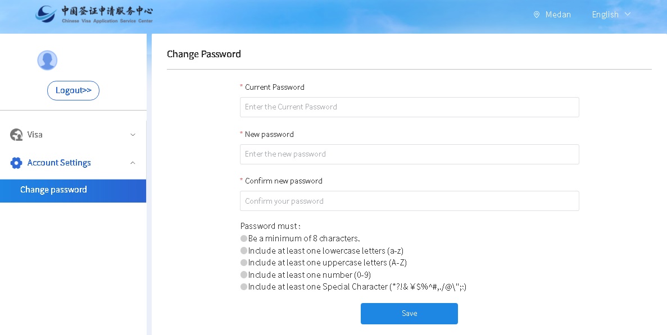Screen dimensions: 667x335
Task: Open the Visa sidebar menu item
Action: (35, 135)
